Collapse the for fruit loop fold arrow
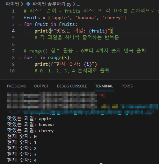Viewport: 159px width, 164px height. (x=20, y=24)
